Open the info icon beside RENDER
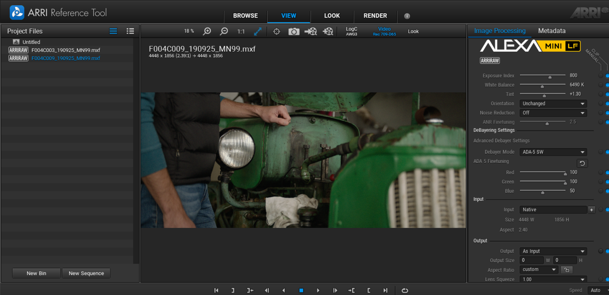This screenshot has height=295, width=609. (x=407, y=16)
